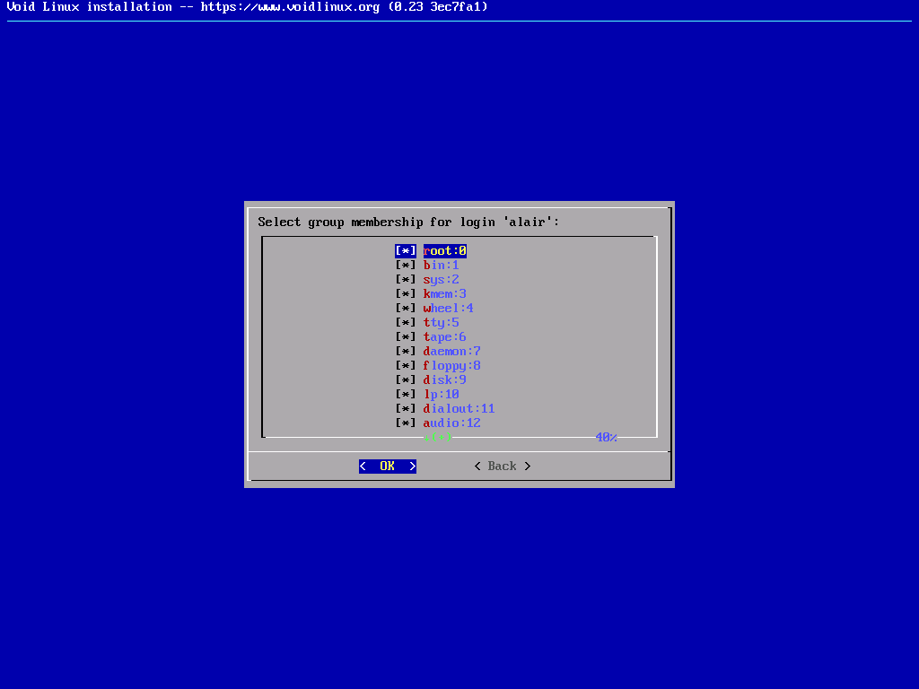
Task: Click the dialog title for login 'alair'
Action: (x=408, y=222)
